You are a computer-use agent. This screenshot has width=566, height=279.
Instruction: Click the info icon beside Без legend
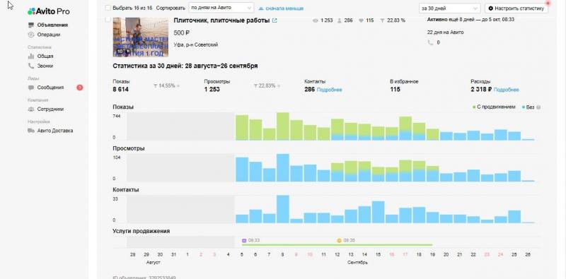(538, 107)
